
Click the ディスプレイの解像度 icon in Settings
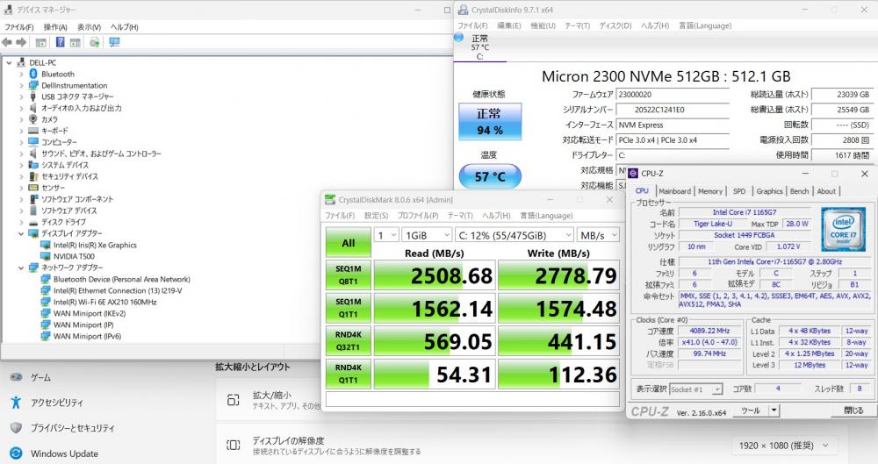pyautogui.click(x=233, y=445)
